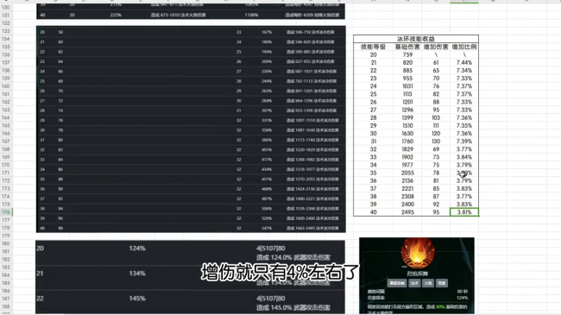Screen dimensions: 561x315
Task: Select the 7.44% ratio cell
Action: click(x=464, y=63)
